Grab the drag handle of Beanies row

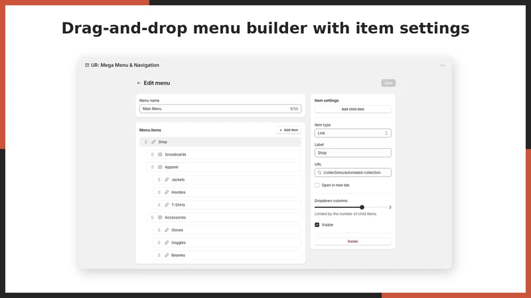coord(159,255)
